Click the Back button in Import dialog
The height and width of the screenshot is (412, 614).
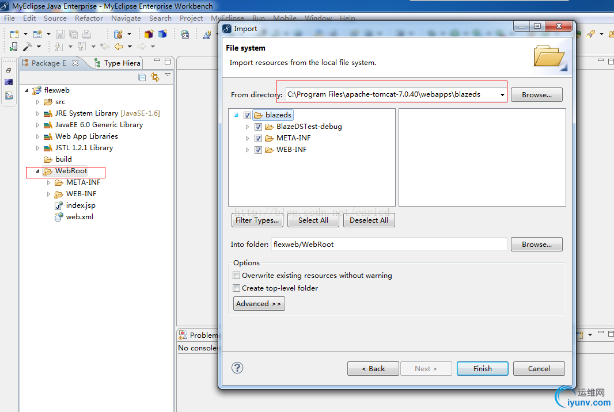tap(373, 369)
